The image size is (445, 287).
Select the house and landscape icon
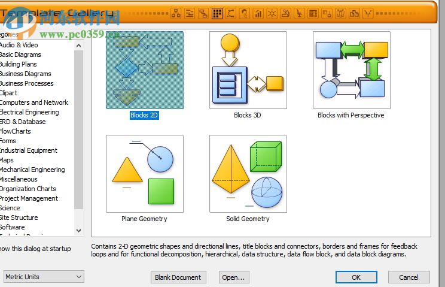(x=285, y=13)
